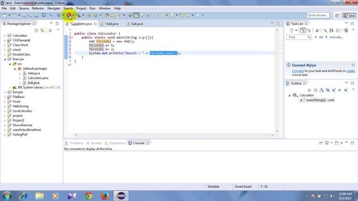Click editor vertical scrollbar down arrow
The image size is (358, 201).
[x=277, y=131]
